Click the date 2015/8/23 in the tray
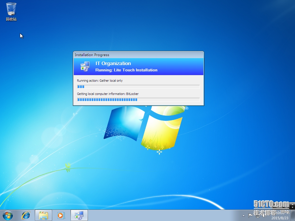The width and height of the screenshot is (295, 221). click(280, 218)
